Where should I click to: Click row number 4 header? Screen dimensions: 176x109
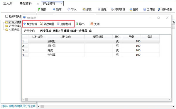coord(25,55)
